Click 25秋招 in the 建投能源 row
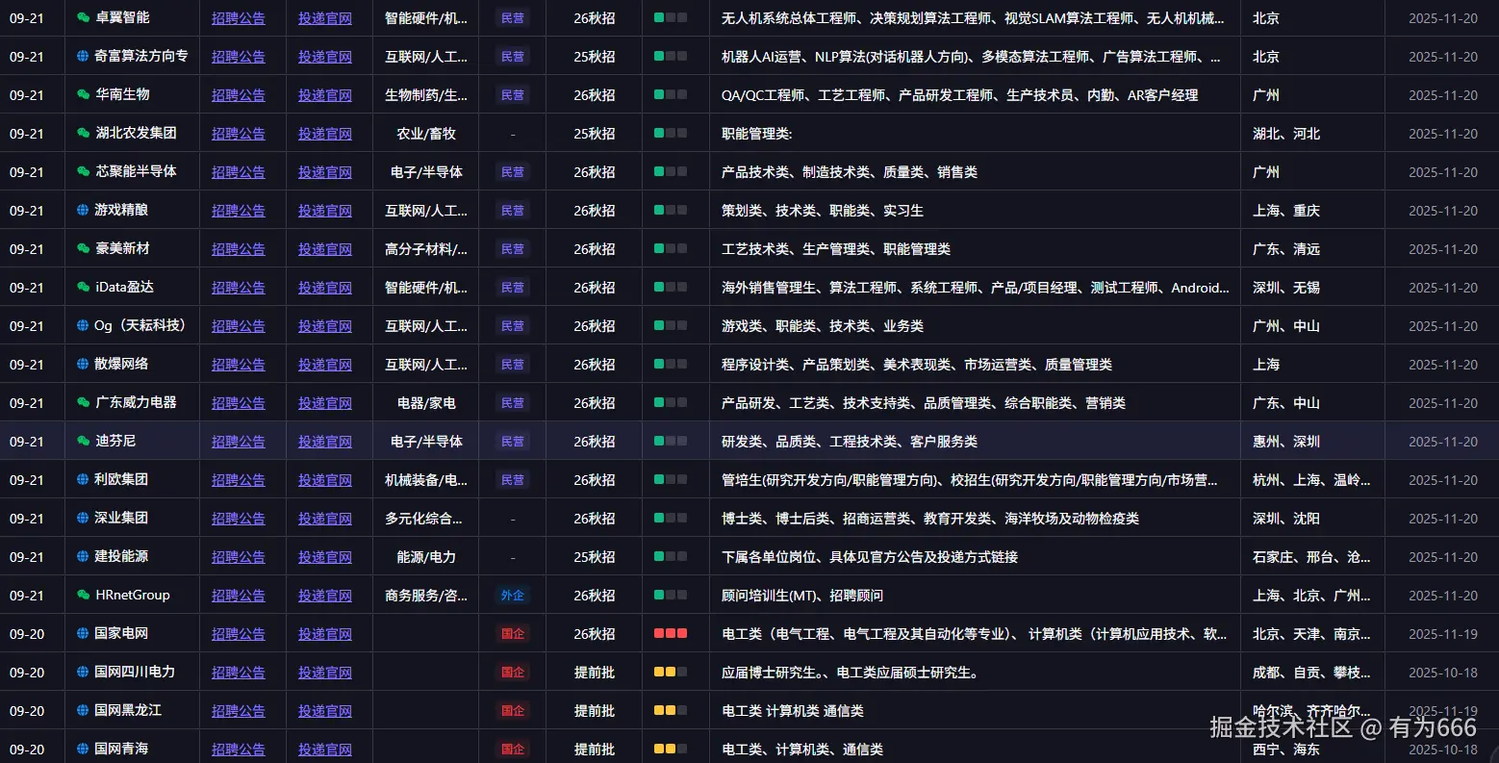1499x763 pixels. [595, 557]
